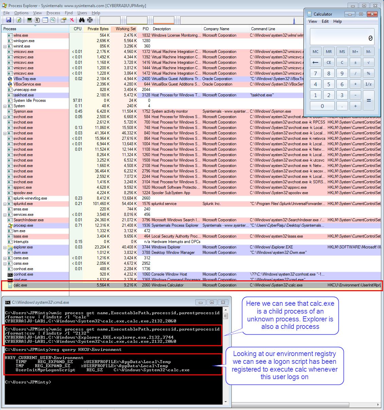This screenshot has width=384, height=410.
Task: Open the Process menu
Action: (53, 13)
